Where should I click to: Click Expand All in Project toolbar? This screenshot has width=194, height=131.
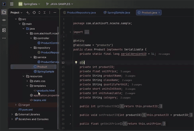point(39,12)
